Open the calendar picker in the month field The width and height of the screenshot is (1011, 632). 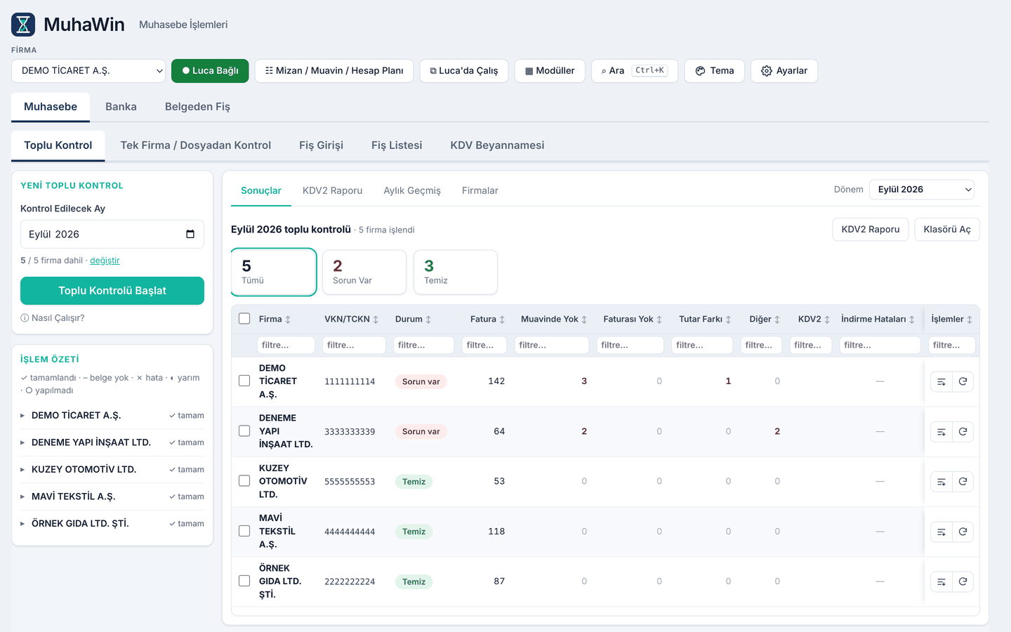click(x=190, y=234)
